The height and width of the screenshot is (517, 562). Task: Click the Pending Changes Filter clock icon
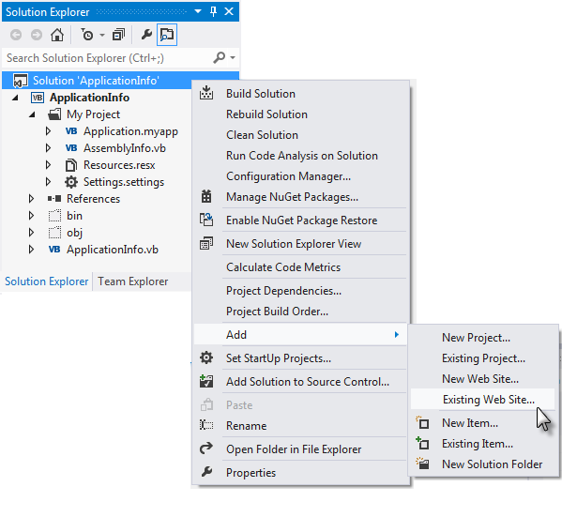click(x=86, y=35)
